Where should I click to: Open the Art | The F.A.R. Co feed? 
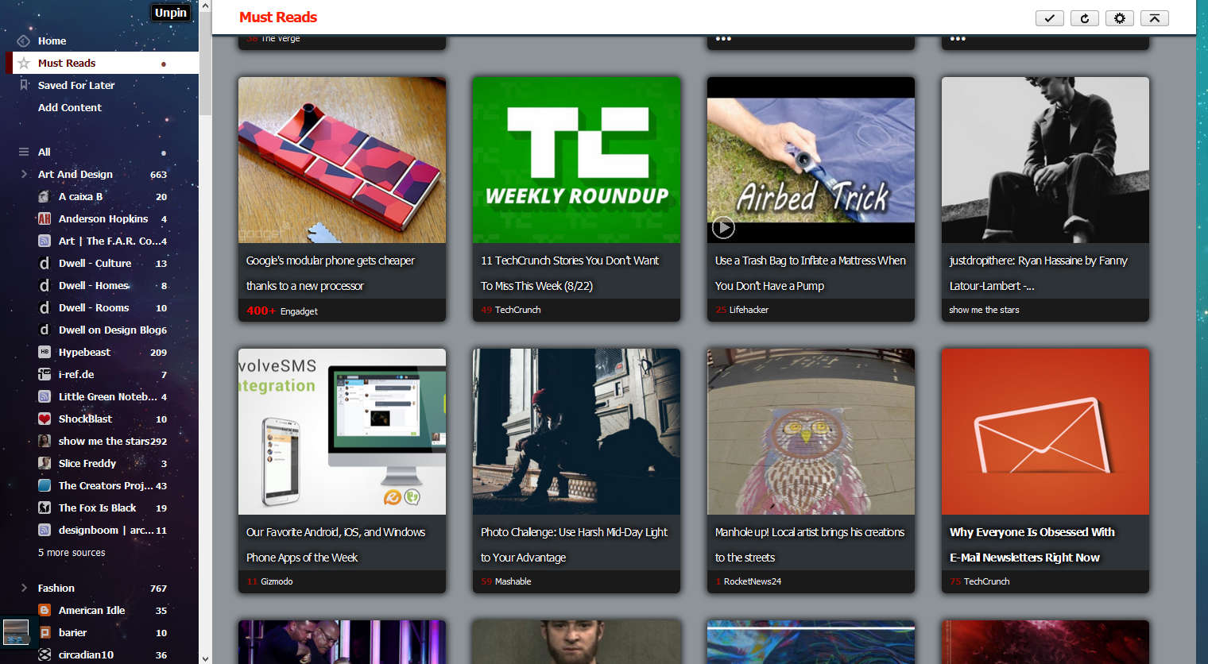click(110, 241)
